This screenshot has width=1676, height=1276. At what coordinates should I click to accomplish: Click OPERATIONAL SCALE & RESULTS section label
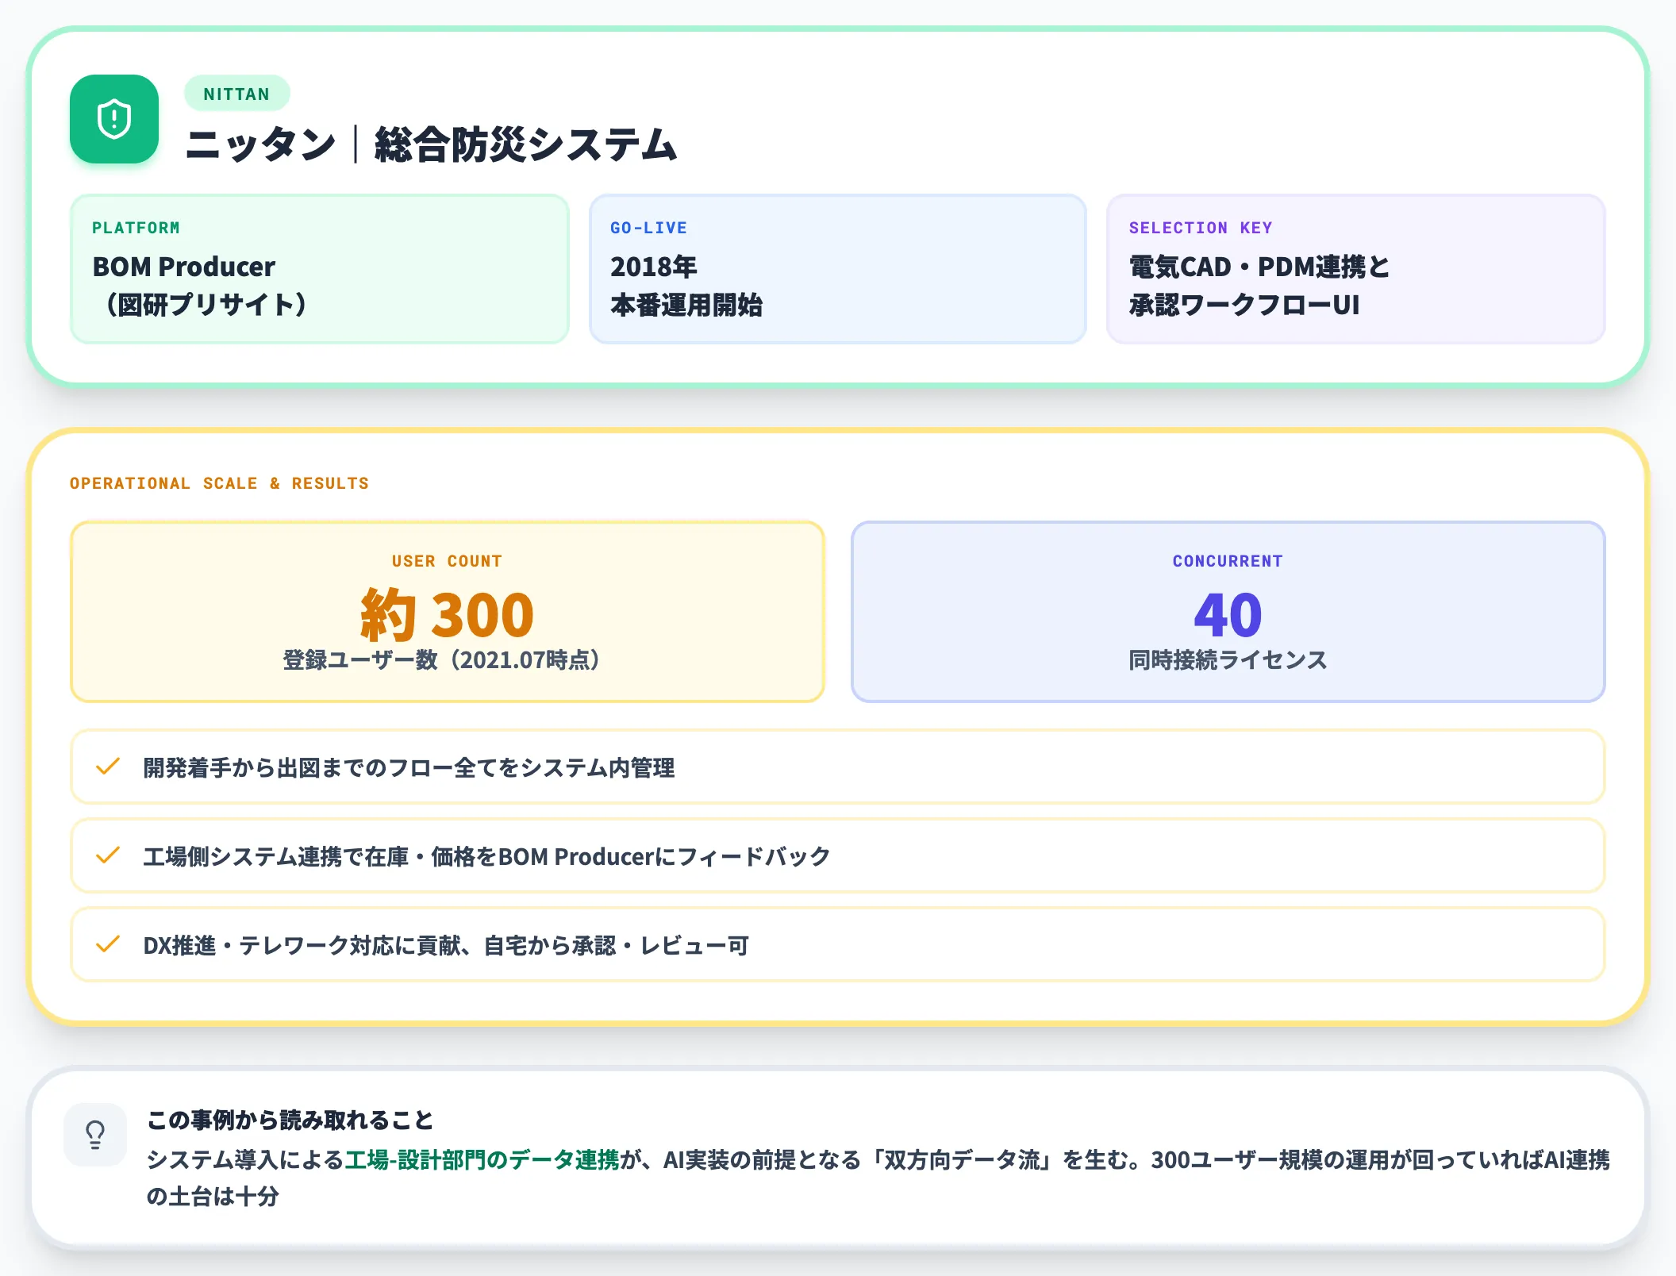pos(219,483)
